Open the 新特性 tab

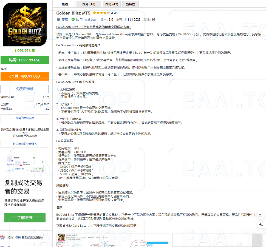130,4
